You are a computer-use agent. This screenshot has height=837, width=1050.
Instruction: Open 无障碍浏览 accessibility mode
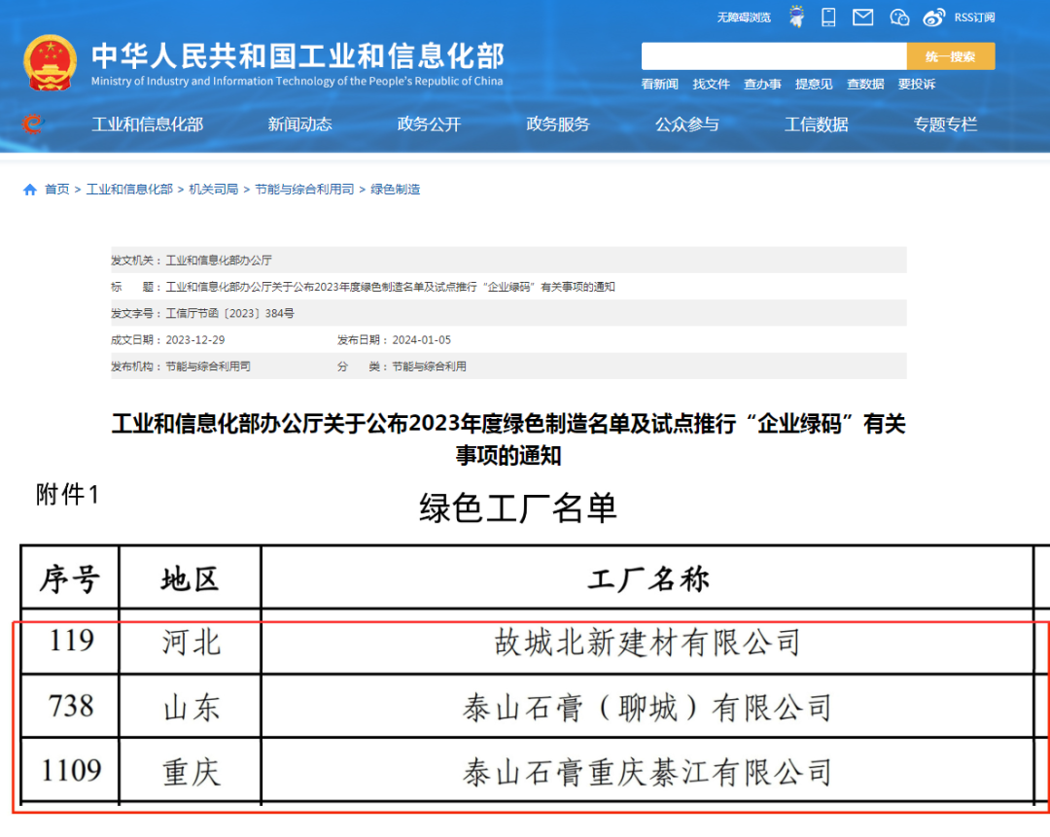click(744, 17)
